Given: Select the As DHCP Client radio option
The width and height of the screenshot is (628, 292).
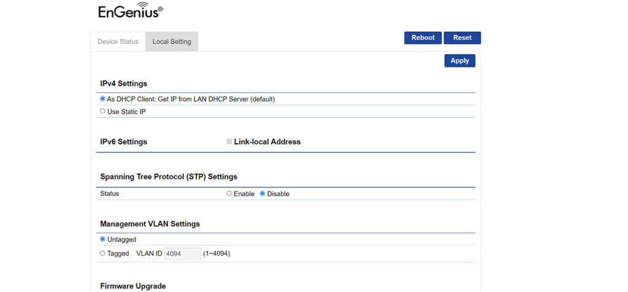Looking at the screenshot, I should [x=103, y=99].
